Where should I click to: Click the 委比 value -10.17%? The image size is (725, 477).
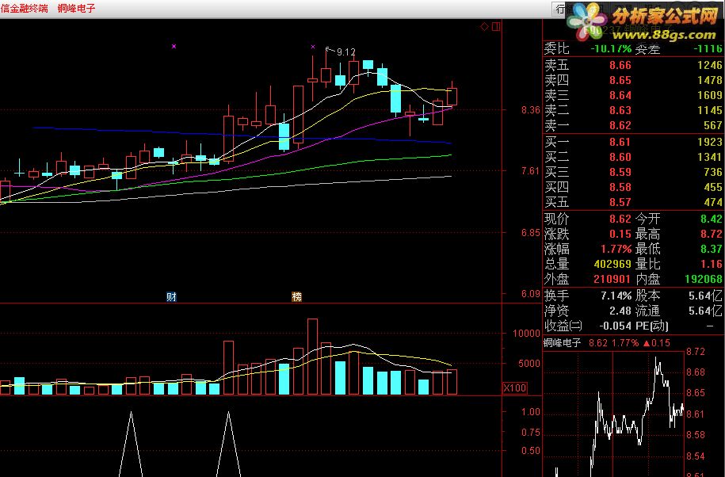tap(611, 48)
